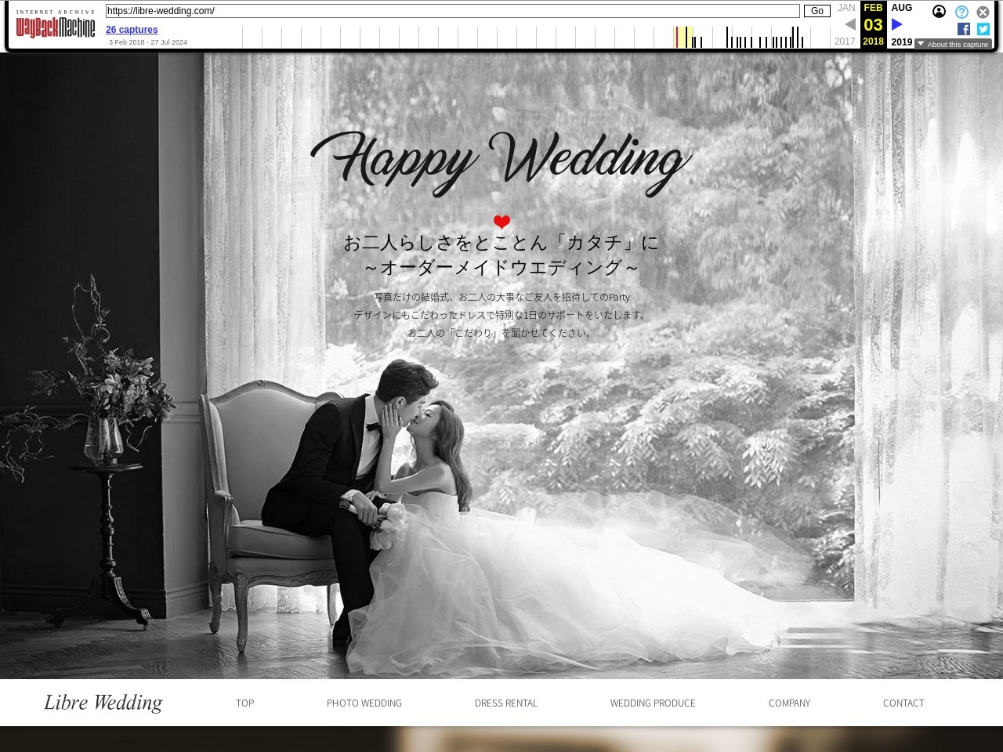Open the user account icon

pos(939,12)
